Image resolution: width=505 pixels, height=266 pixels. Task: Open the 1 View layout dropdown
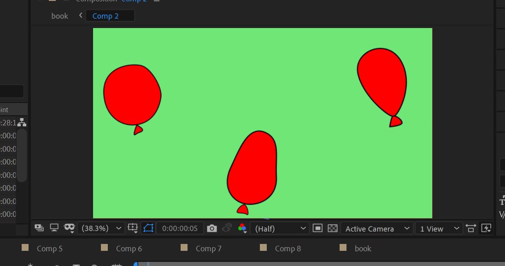coord(438,228)
